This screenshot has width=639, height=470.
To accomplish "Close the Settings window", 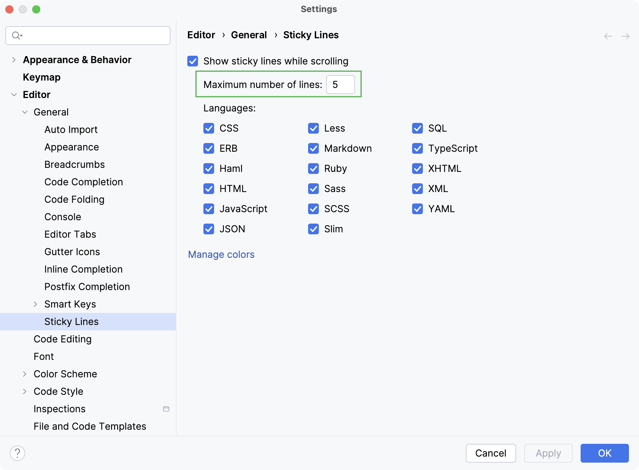I will pos(9,9).
